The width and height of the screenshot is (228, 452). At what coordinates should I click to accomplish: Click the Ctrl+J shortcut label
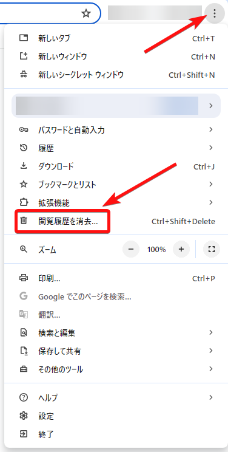[204, 166]
